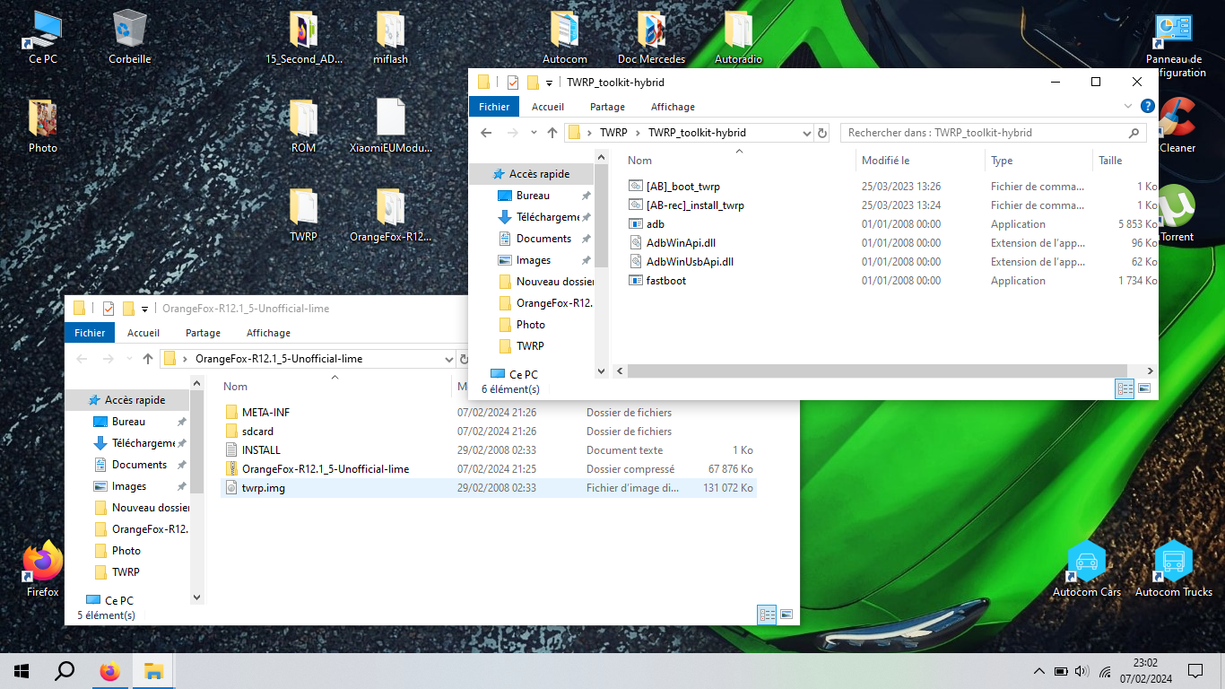Open help in TWRP window

point(1147,106)
